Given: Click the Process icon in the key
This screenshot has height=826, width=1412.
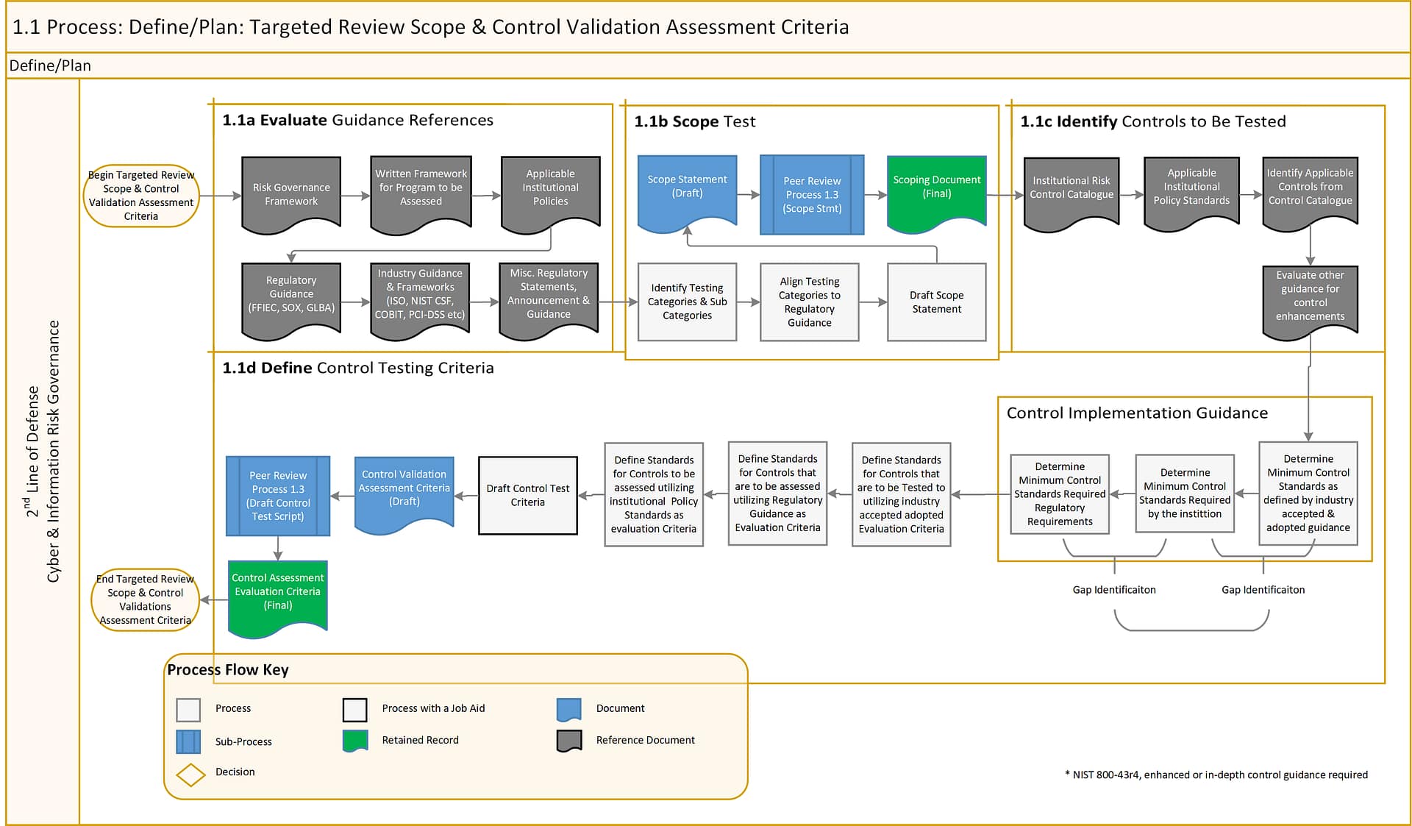Looking at the screenshot, I should pos(188,709).
